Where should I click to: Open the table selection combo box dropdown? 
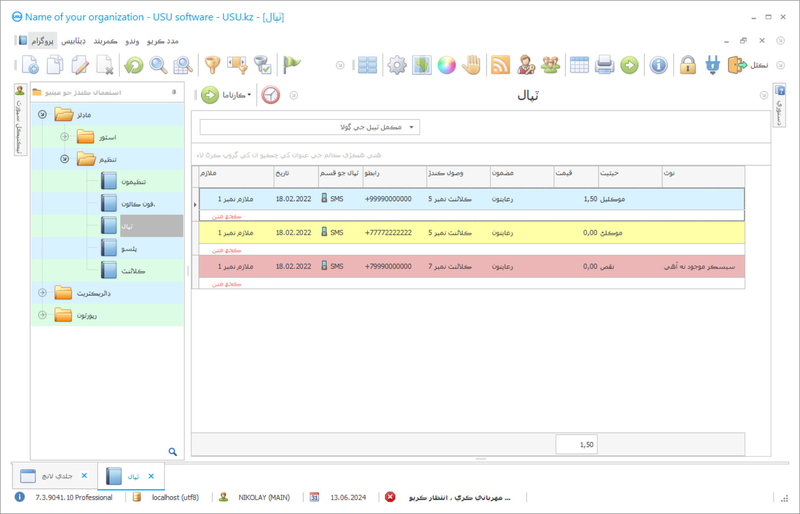click(411, 127)
